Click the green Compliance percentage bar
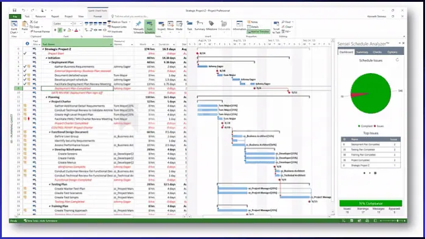Image resolution: width=425 pixels, height=239 pixels. [x=371, y=203]
